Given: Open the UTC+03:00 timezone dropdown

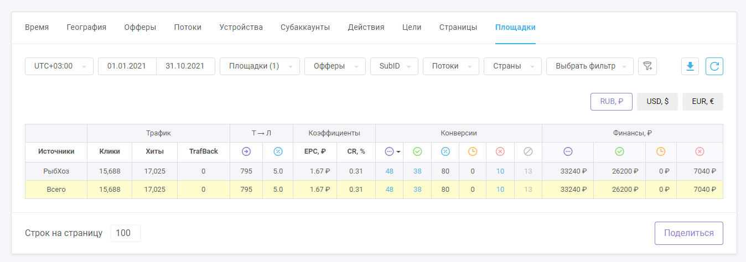Looking at the screenshot, I should (x=59, y=66).
